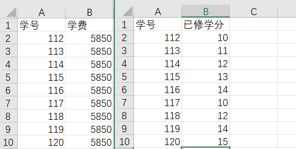Select row 9 header in left sheet
The image size is (296, 149).
[9, 129]
